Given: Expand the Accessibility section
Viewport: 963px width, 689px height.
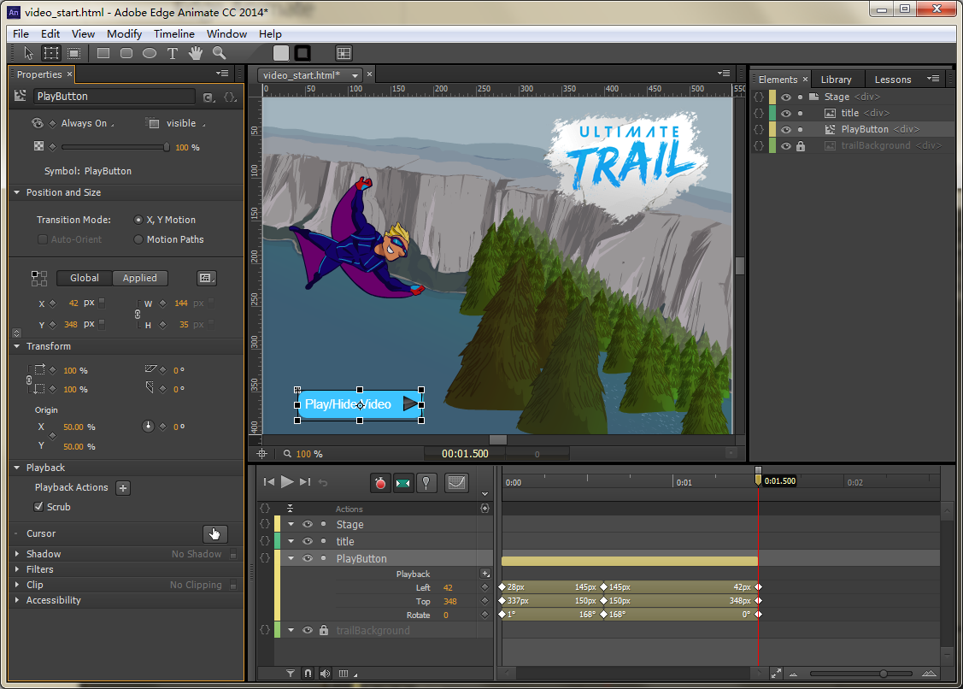Looking at the screenshot, I should point(16,600).
